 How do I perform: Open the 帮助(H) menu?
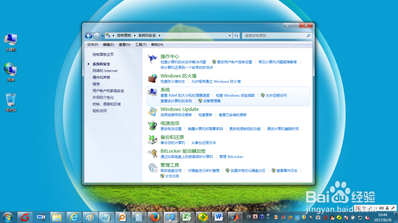pos(157,44)
